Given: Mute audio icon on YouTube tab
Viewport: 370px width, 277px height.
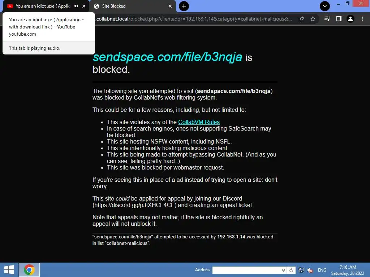Looking at the screenshot, I should coord(76,6).
